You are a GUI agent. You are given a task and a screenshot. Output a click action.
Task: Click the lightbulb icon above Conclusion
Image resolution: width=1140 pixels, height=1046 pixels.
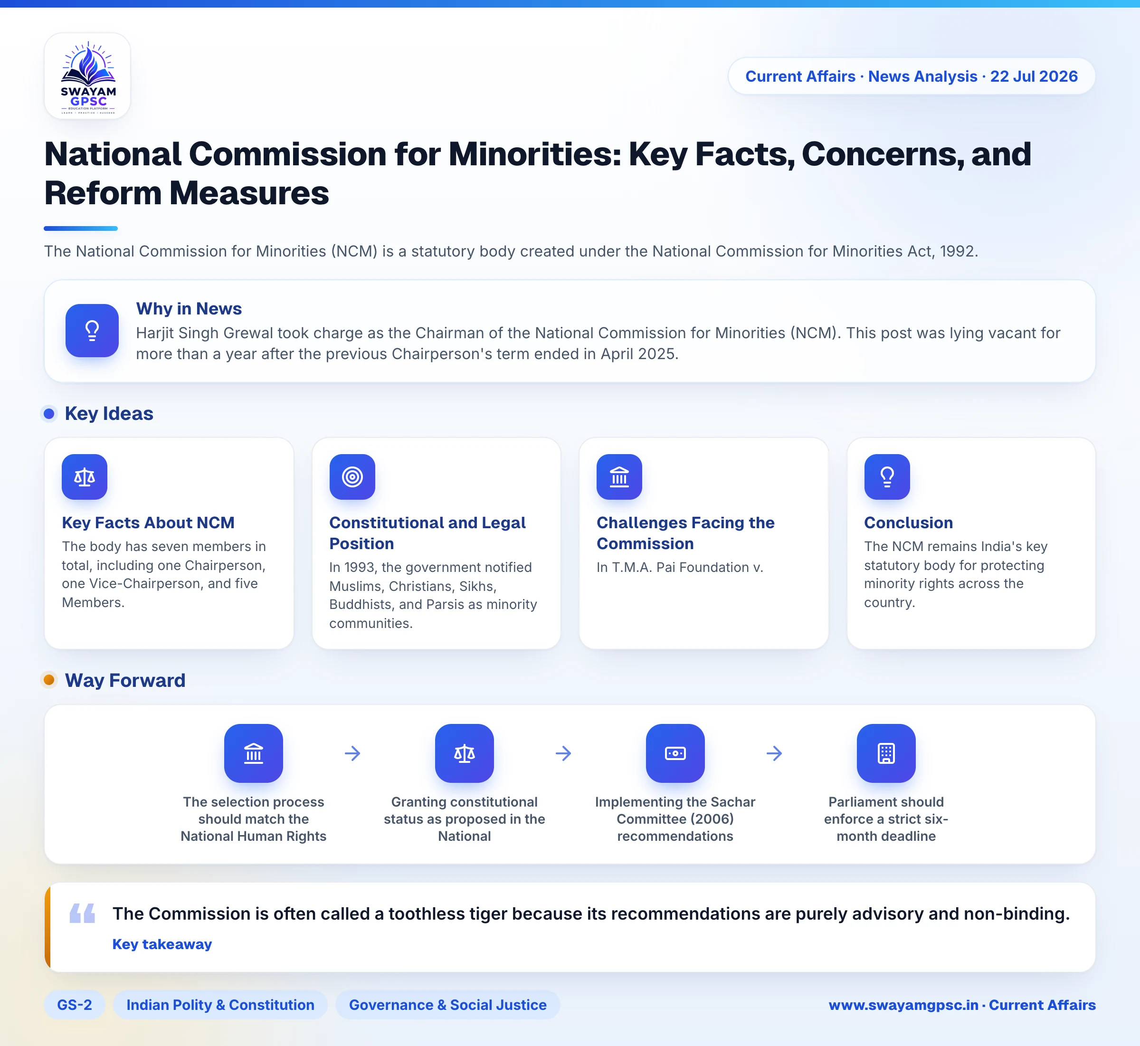coord(887,477)
